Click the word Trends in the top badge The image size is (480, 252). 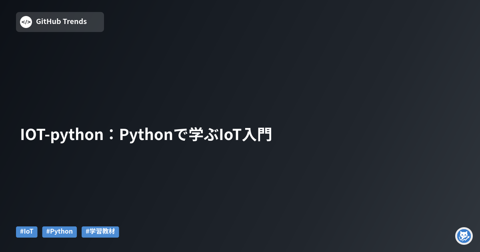point(74,22)
